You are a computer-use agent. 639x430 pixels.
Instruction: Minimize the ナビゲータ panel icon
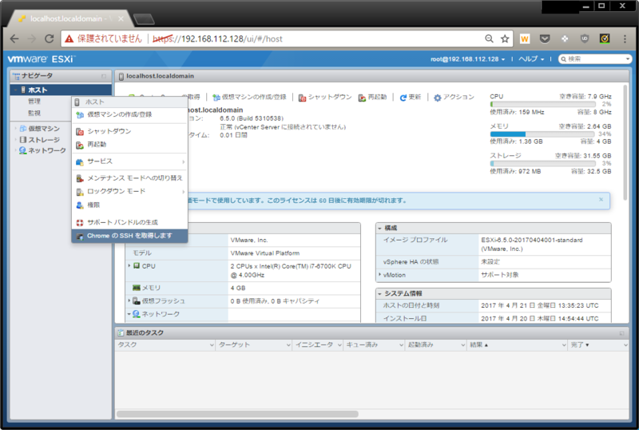pos(104,76)
